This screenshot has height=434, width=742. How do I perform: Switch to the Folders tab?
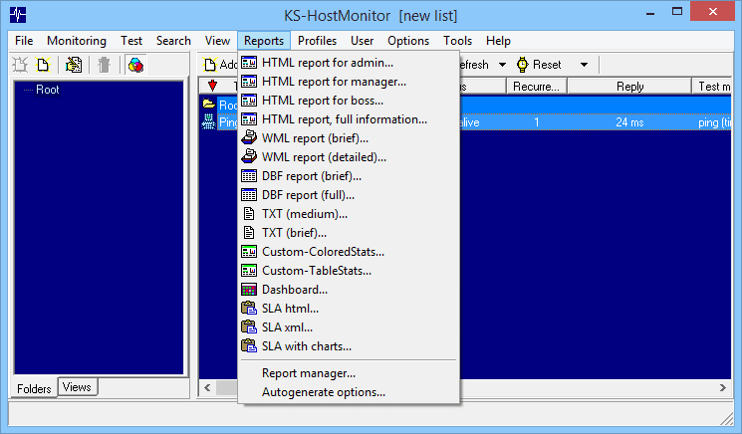point(34,388)
